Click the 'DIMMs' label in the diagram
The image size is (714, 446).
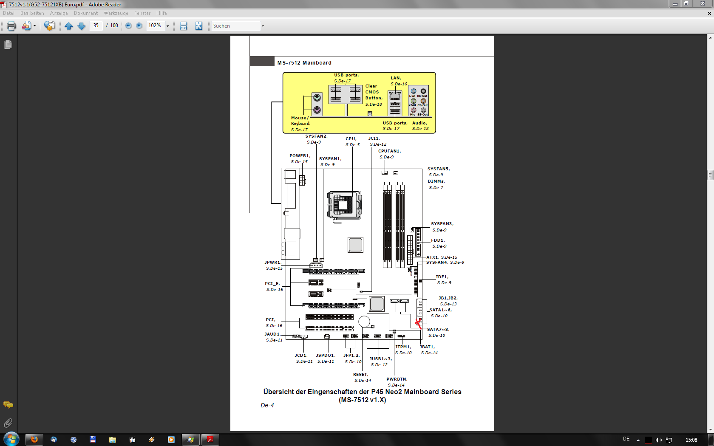coord(436,181)
